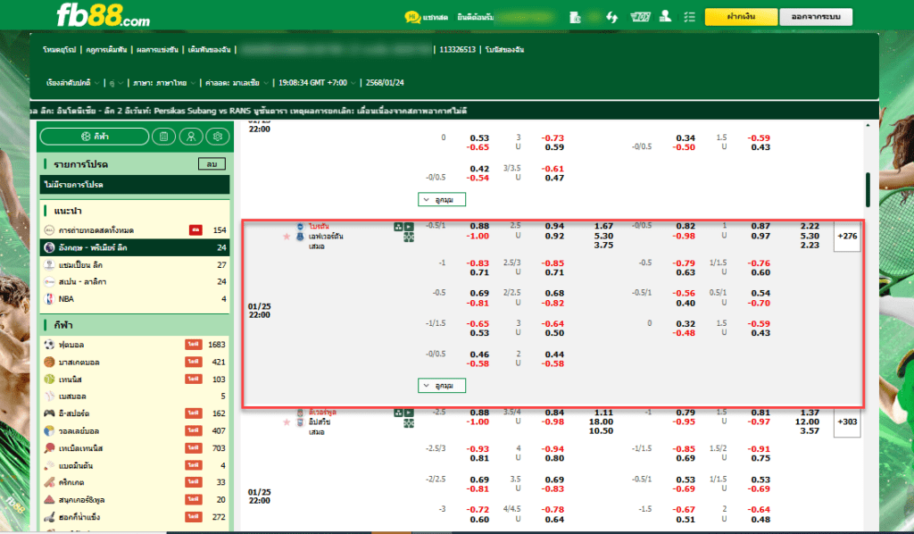Image resolution: width=914 pixels, height=534 pixels.
Task: Expand the corners dropdown under Brighton match
Action: (441, 386)
